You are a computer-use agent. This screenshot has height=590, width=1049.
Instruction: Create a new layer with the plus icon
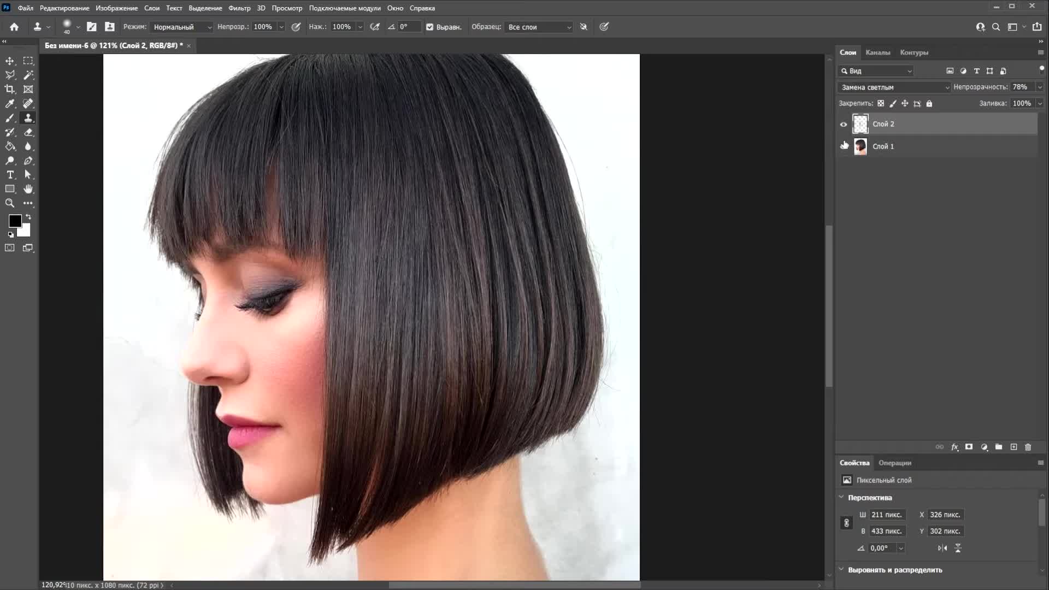1013,447
